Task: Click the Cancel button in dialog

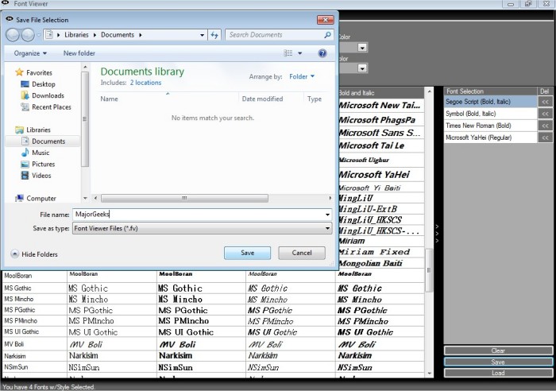Action: click(302, 253)
